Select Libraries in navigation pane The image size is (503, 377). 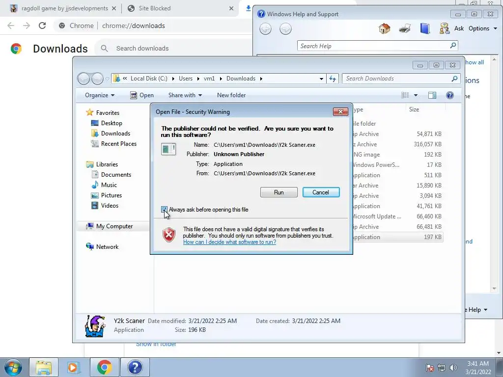107,164
